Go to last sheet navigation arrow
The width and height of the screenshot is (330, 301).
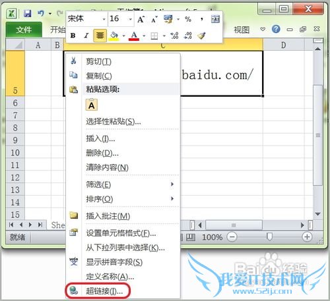coord(40,225)
